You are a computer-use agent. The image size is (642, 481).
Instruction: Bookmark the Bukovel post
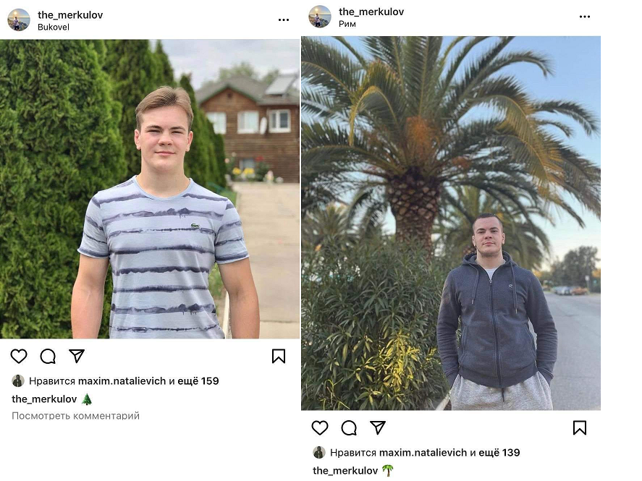pos(279,356)
